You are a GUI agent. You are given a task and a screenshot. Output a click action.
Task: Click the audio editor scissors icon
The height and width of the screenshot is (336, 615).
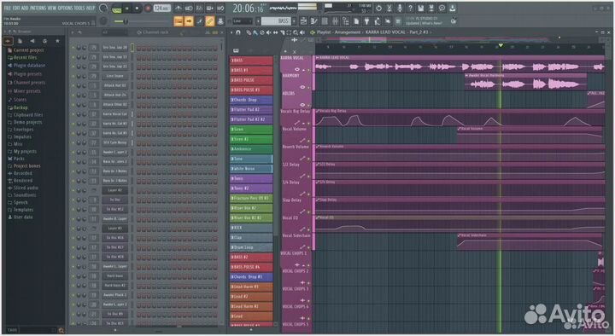(389, 9)
